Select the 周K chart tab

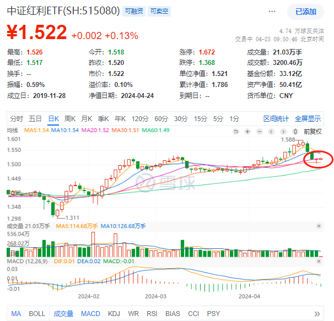point(70,118)
